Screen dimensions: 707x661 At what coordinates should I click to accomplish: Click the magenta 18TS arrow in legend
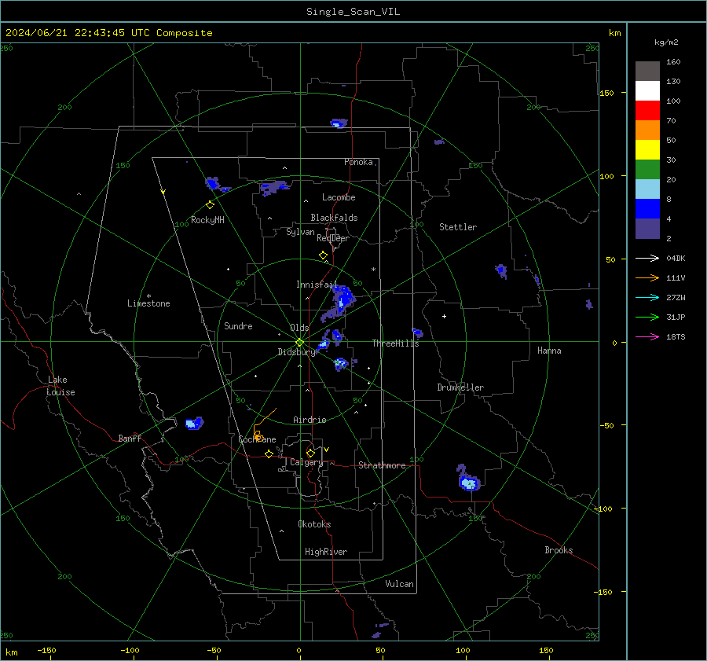click(x=647, y=336)
